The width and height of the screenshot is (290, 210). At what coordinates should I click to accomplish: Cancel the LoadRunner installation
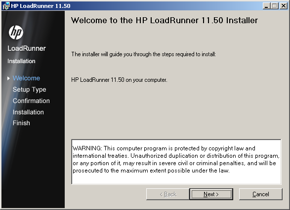click(260, 194)
